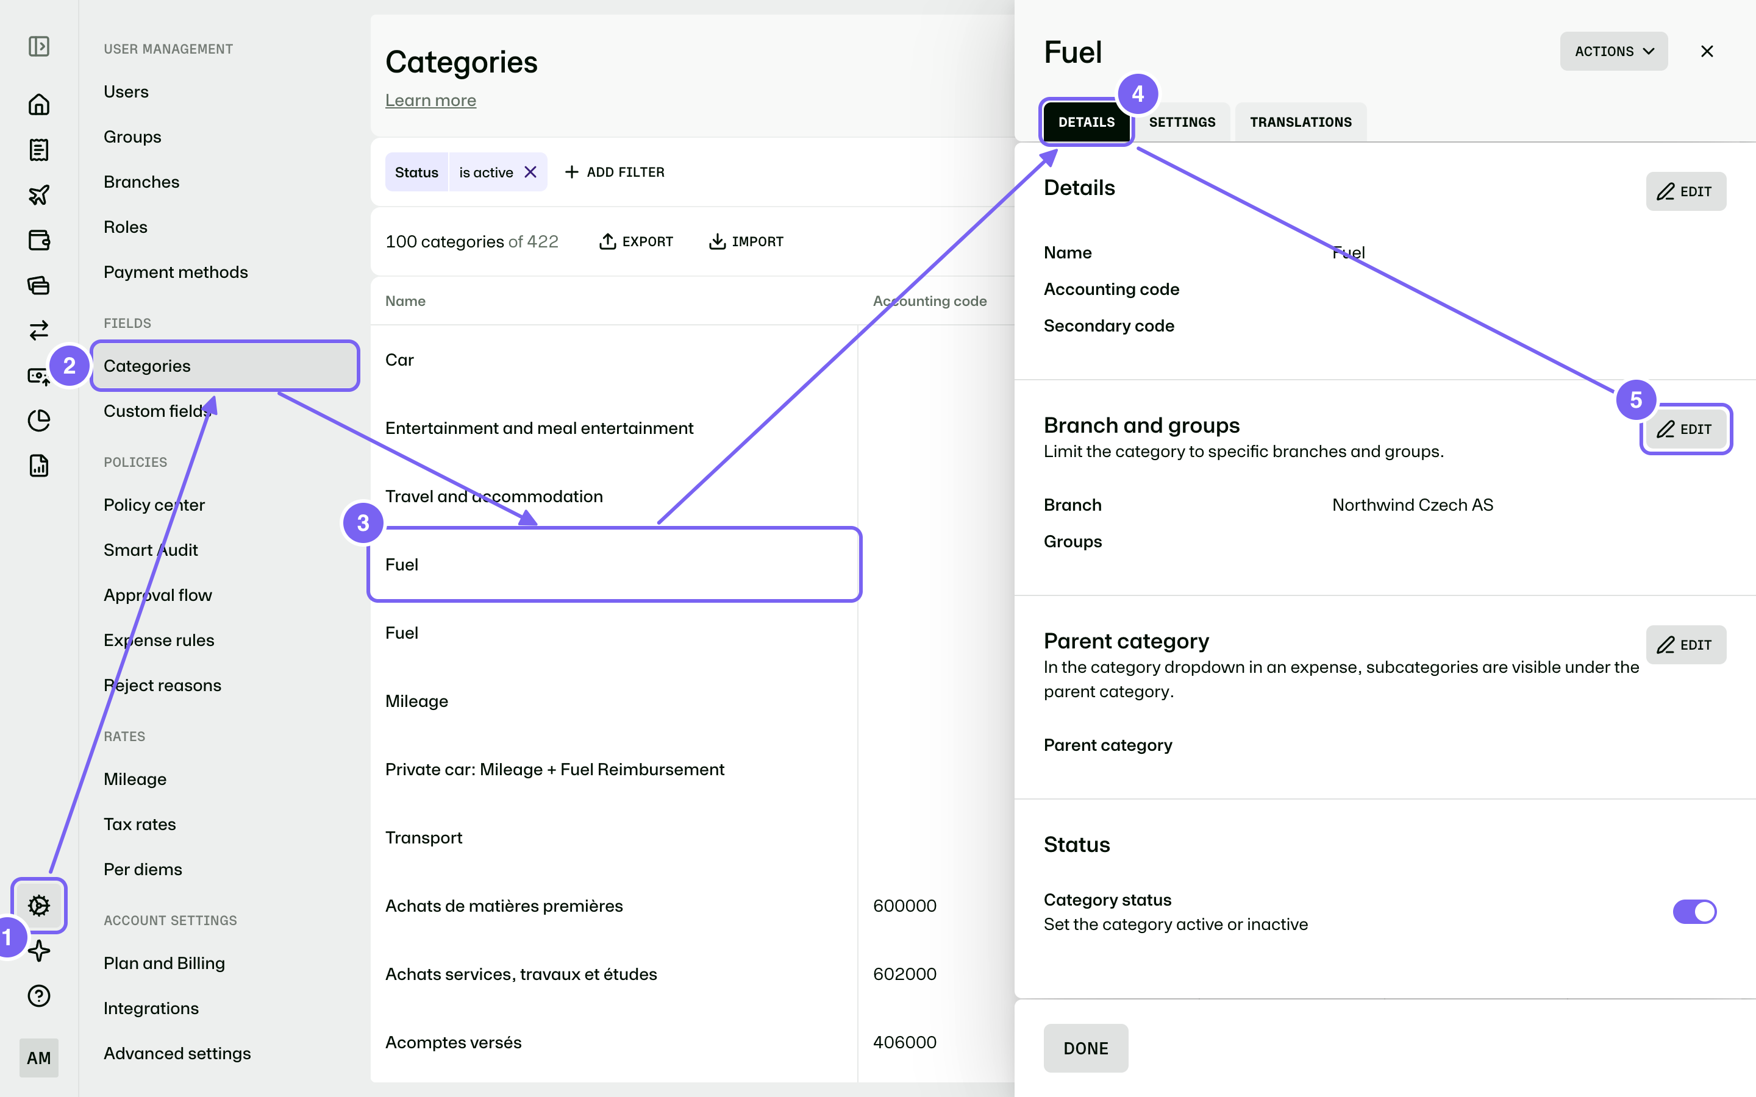Open Integrations in account settings
The width and height of the screenshot is (1756, 1097).
[x=151, y=1008]
